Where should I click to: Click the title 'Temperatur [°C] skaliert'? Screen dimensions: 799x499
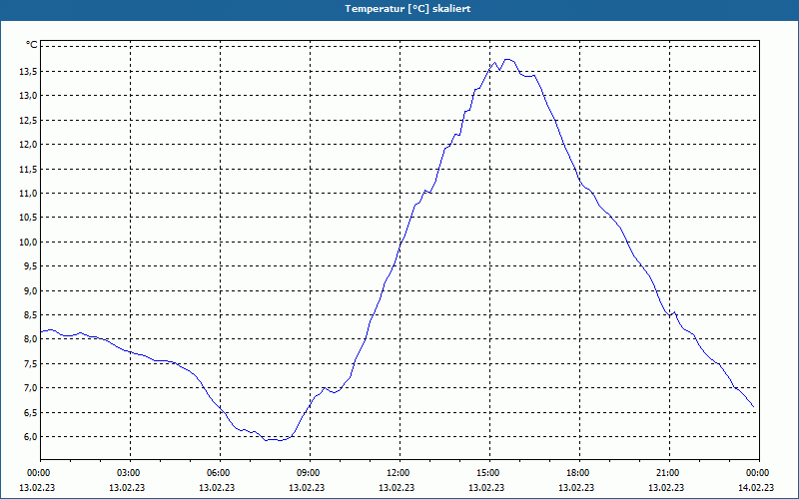[x=407, y=9]
